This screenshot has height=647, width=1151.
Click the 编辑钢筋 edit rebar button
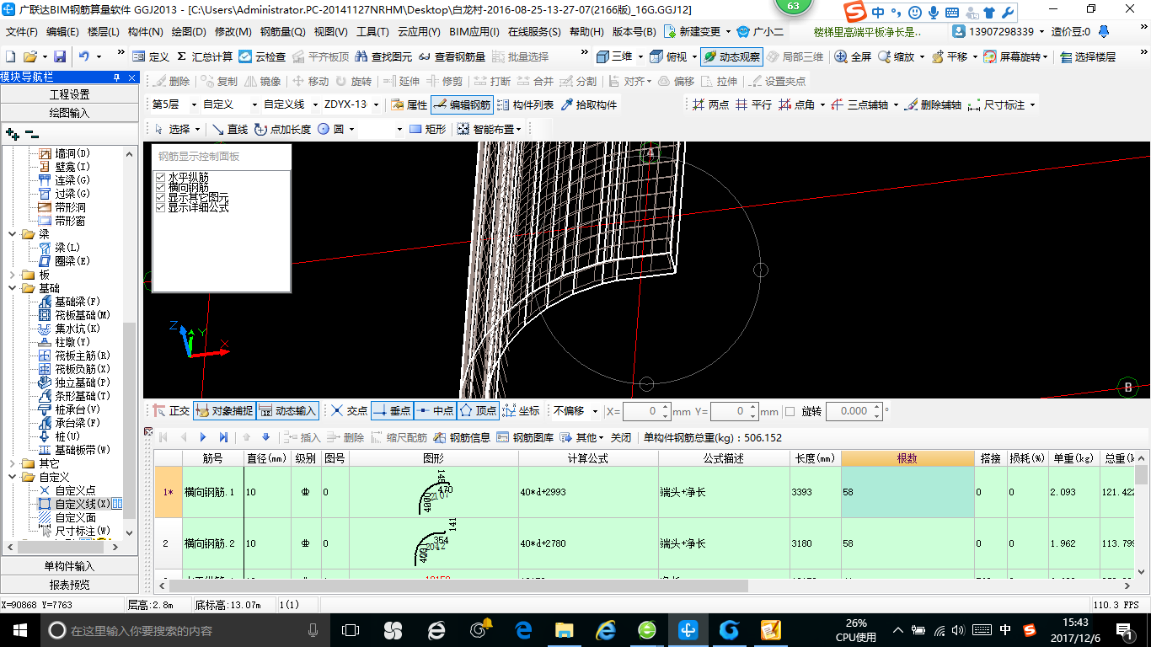(x=461, y=104)
